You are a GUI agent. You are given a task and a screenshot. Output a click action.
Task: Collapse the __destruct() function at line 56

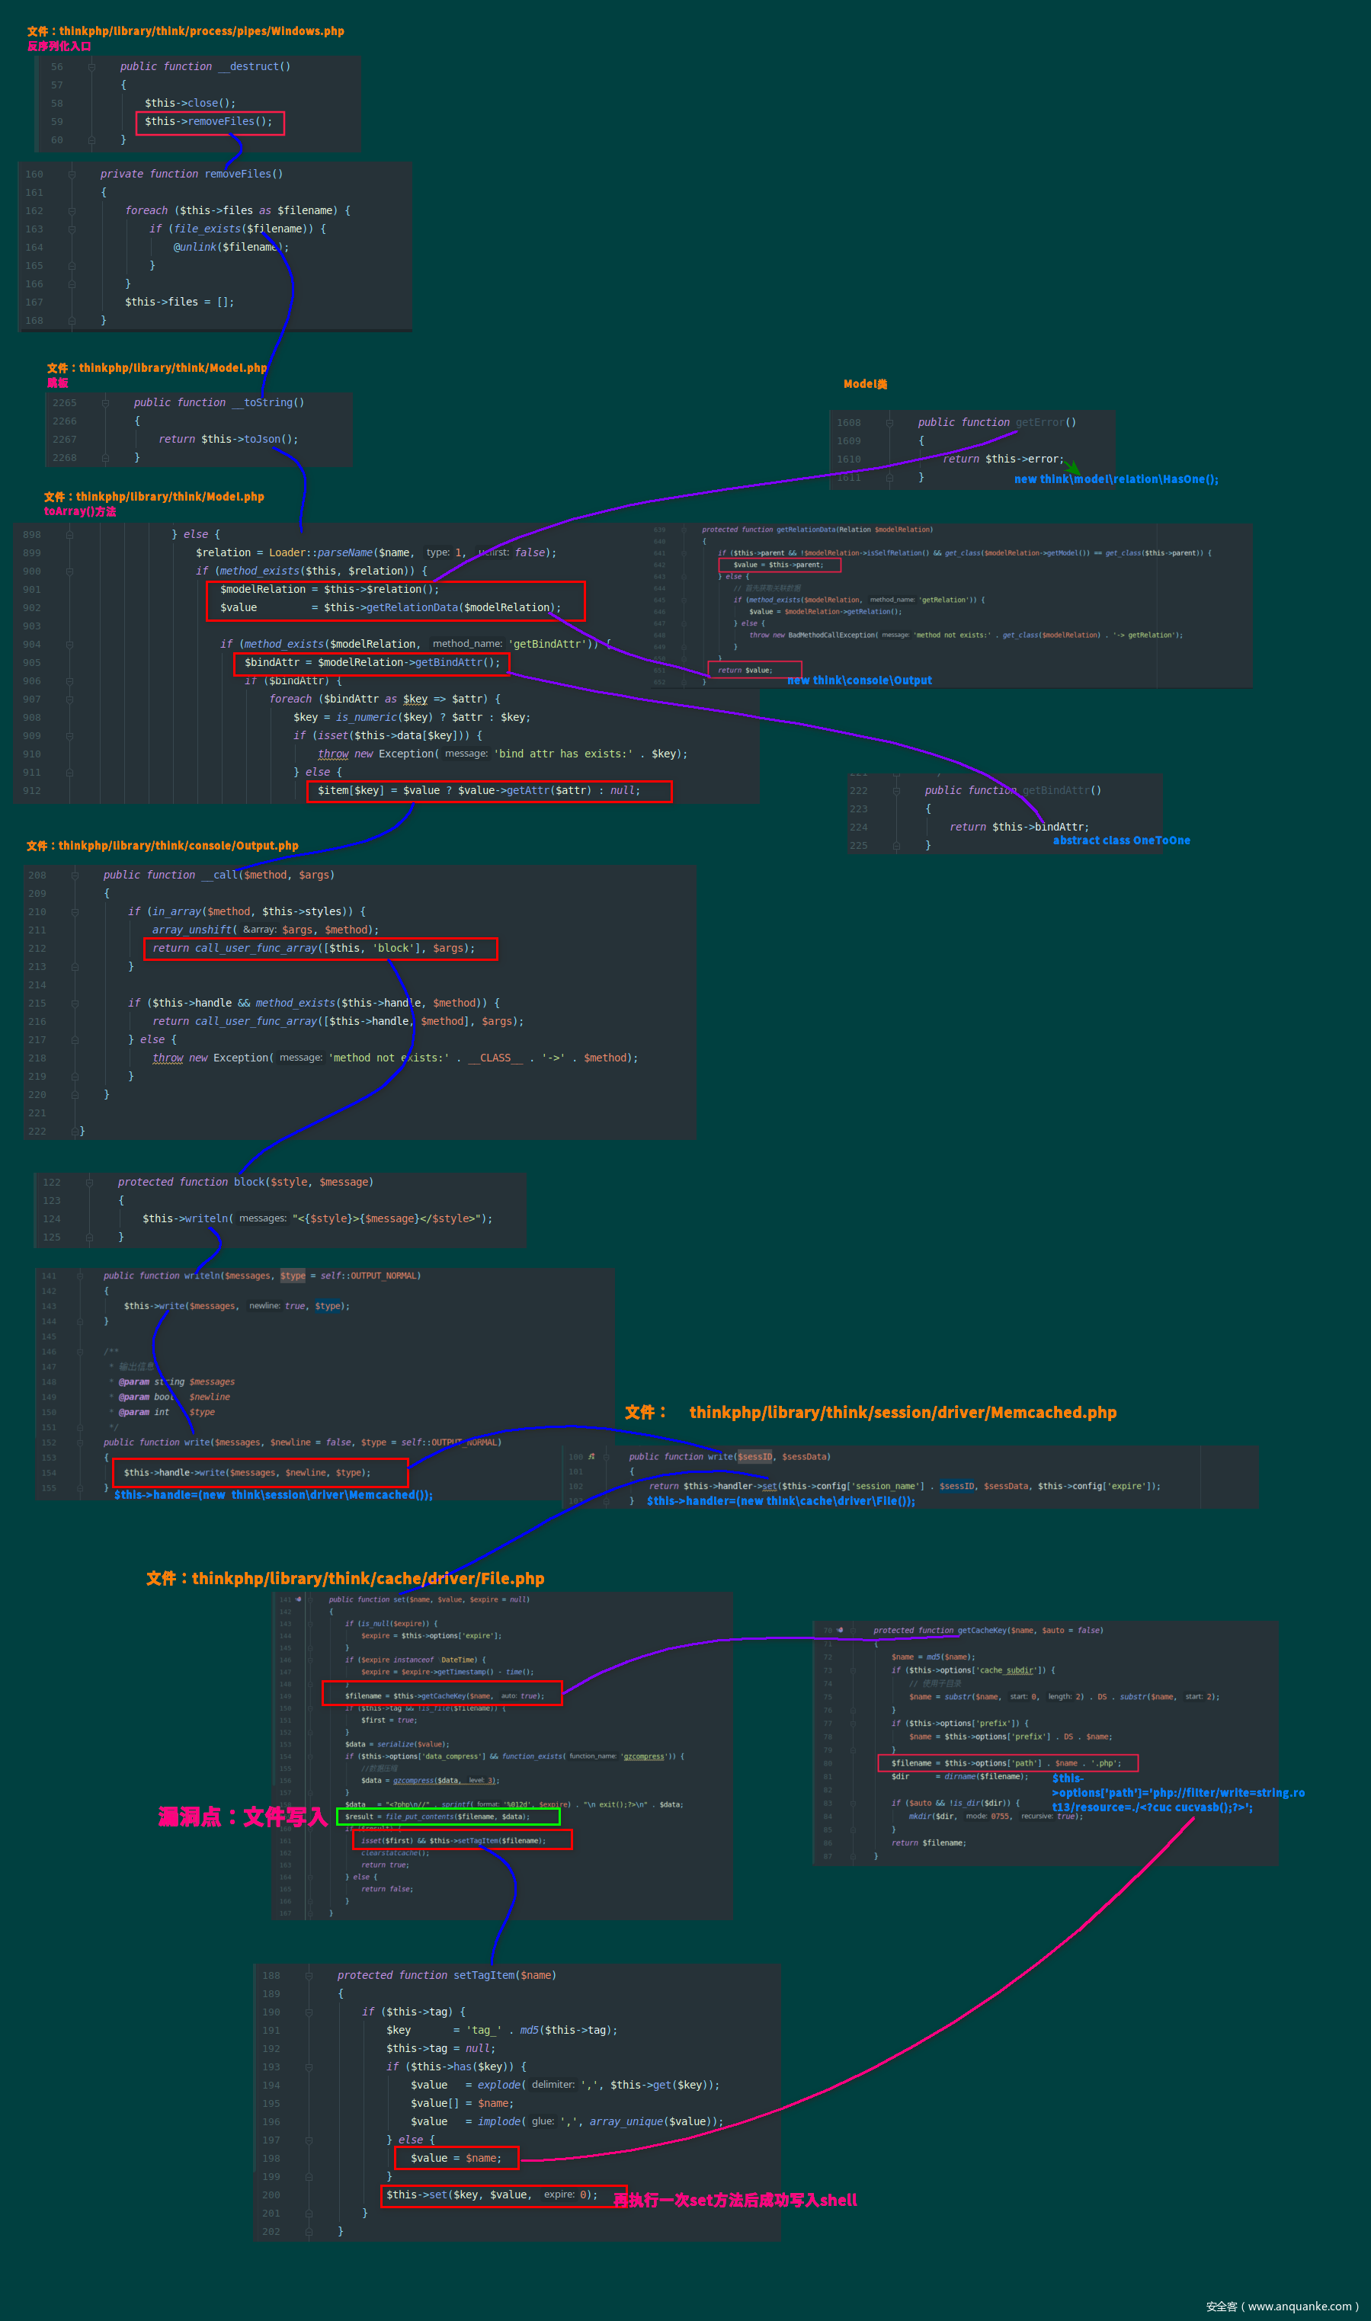point(91,66)
